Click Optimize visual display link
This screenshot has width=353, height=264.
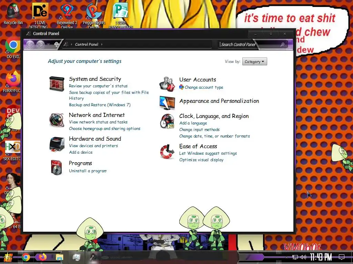click(201, 160)
